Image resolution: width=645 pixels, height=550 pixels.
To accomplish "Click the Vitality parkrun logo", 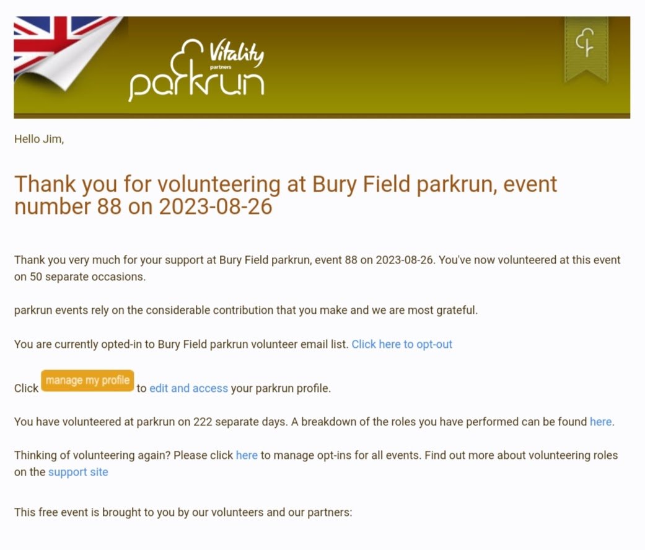I will [196, 71].
